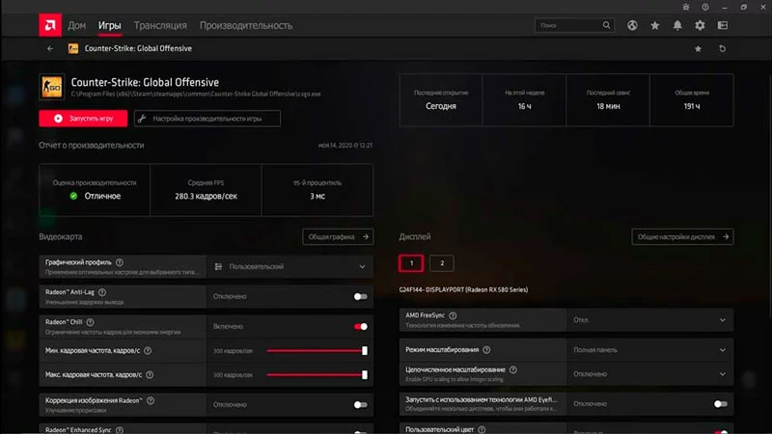This screenshot has height=434, width=772.
Task: Open help question mark in title bar
Action: 705,7
